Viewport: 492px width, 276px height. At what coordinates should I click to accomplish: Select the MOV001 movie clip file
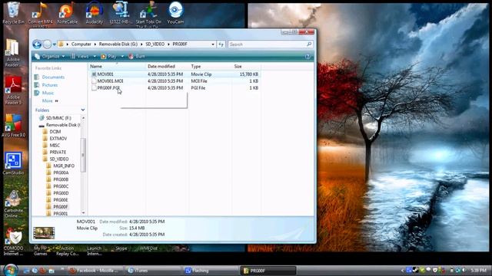[x=105, y=74]
